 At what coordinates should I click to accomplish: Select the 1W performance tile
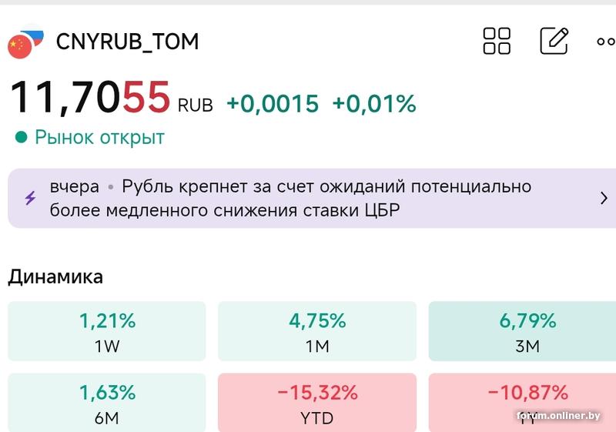(x=107, y=331)
